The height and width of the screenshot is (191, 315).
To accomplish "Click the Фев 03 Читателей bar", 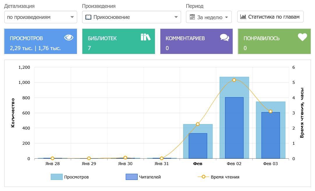I will [x=270, y=135].
